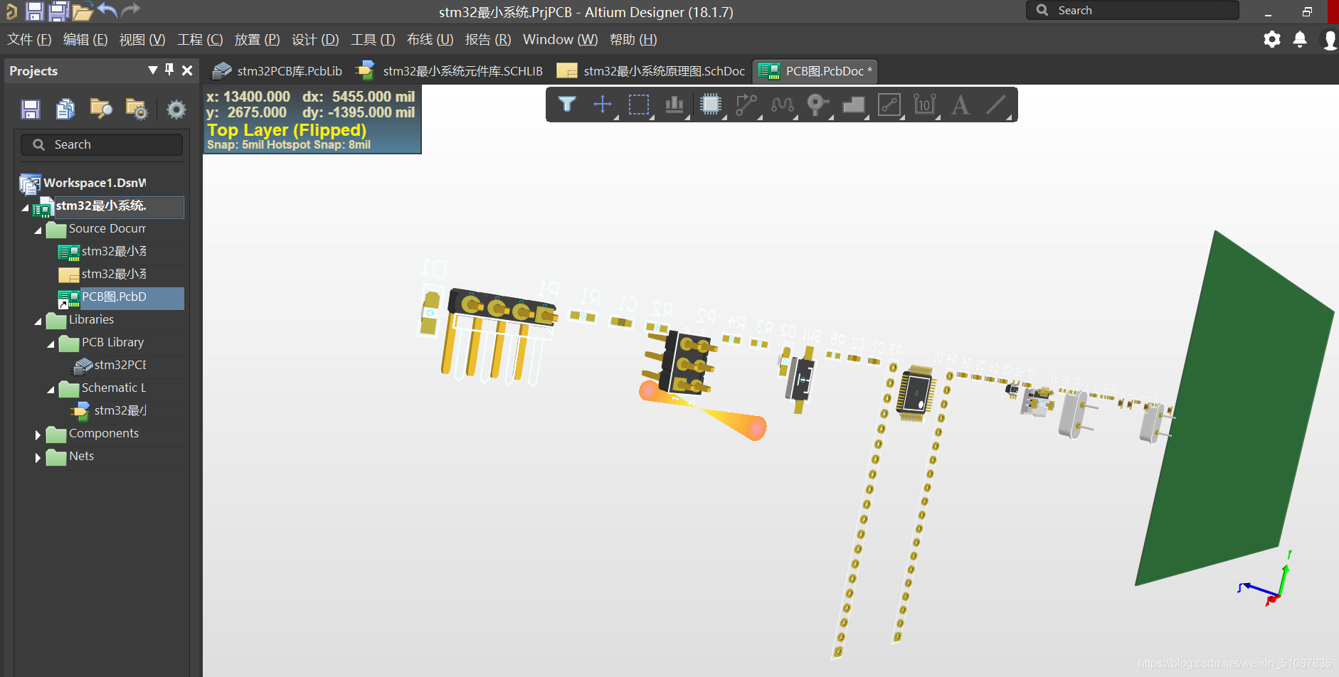
Task: Open the 布线 (U) menu
Action: [430, 40]
